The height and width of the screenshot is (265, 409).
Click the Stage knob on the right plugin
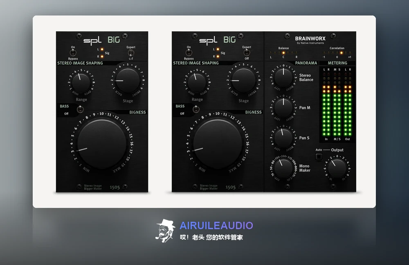tap(243, 81)
